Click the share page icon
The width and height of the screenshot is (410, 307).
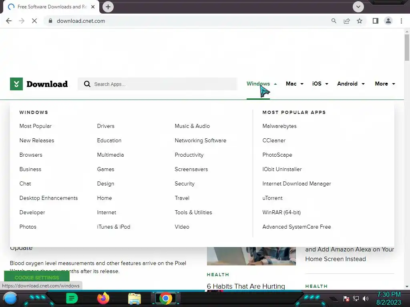tap(347, 21)
